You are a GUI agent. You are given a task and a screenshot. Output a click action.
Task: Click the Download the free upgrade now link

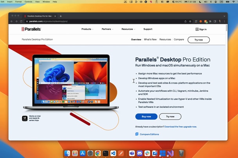(180, 127)
